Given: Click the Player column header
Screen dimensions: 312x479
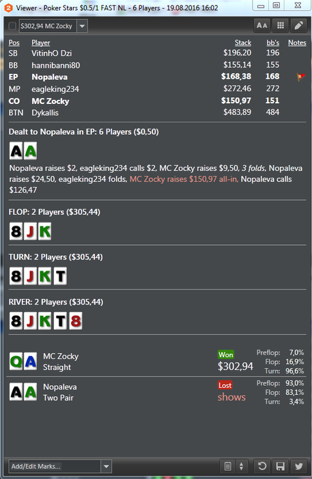Looking at the screenshot, I should (41, 42).
